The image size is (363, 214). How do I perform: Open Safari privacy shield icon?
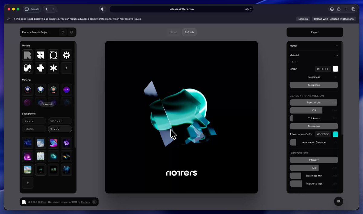[x=103, y=9]
